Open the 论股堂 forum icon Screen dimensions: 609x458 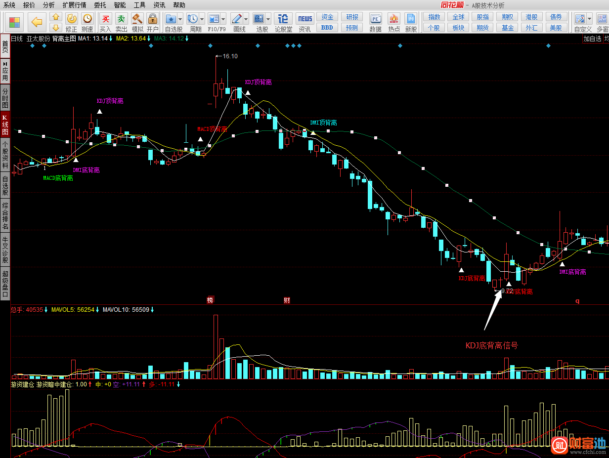[x=283, y=19]
